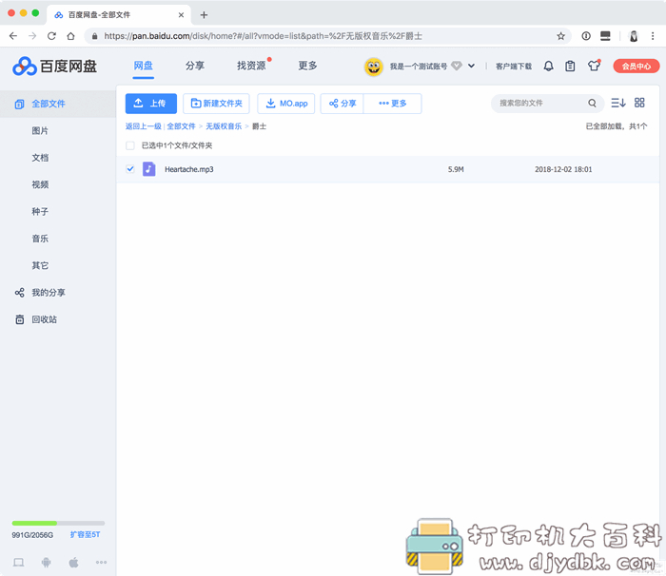Expand the account dropdown arrow
Viewport: 666px width, 576px height.
[x=471, y=66]
